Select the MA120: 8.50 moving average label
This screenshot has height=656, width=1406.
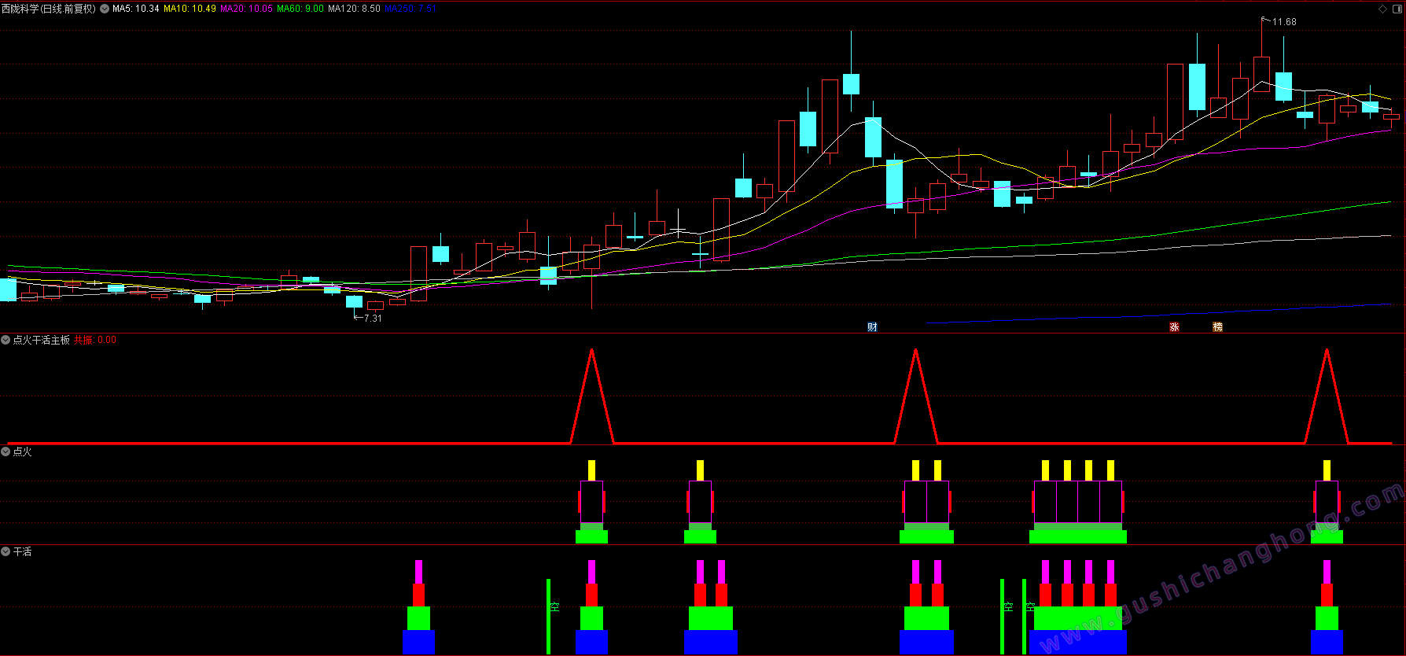click(x=354, y=9)
